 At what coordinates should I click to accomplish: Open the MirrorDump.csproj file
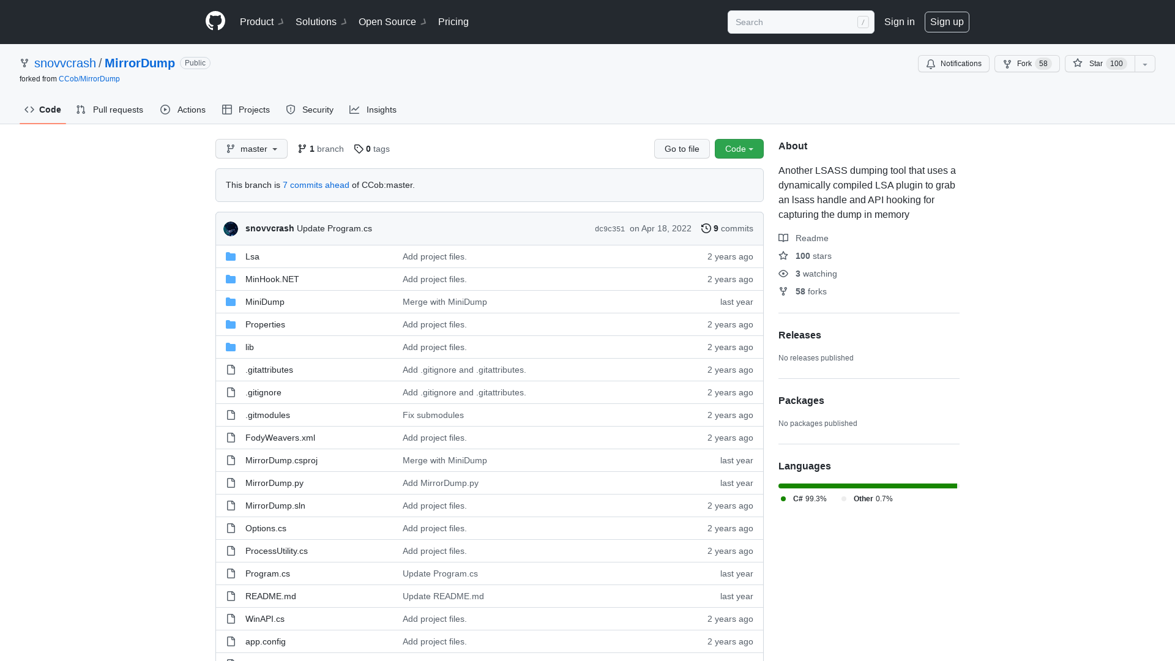coord(282,460)
